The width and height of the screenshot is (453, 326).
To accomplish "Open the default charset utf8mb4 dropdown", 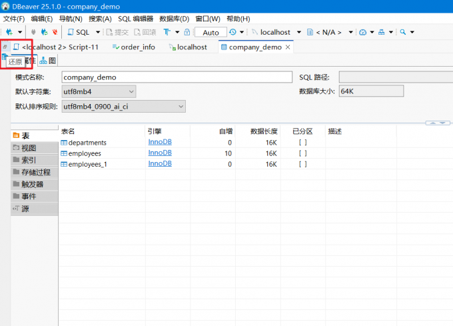I will pos(99,92).
